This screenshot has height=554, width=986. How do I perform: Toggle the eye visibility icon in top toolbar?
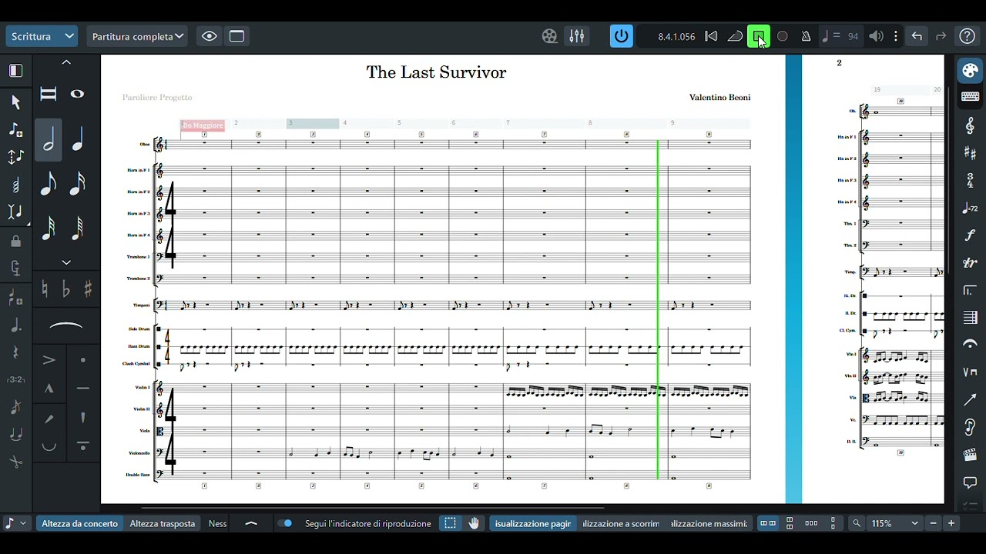click(x=209, y=36)
